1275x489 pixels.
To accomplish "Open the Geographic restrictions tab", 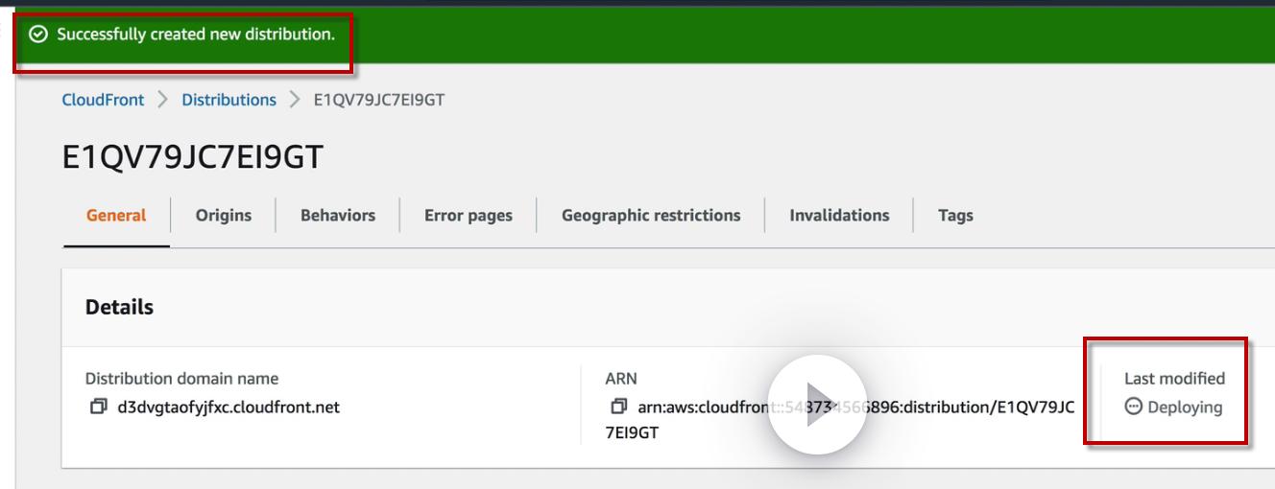I will (651, 216).
